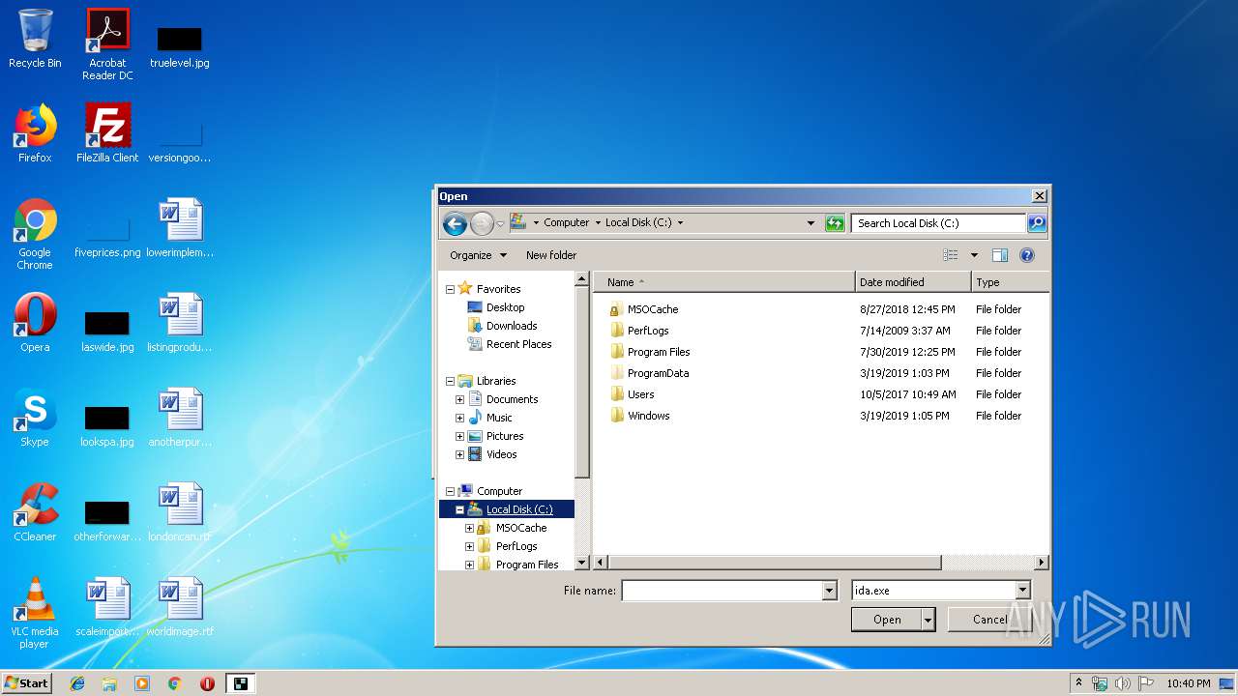Select the Users folder row
1238x696 pixels.
pos(640,394)
